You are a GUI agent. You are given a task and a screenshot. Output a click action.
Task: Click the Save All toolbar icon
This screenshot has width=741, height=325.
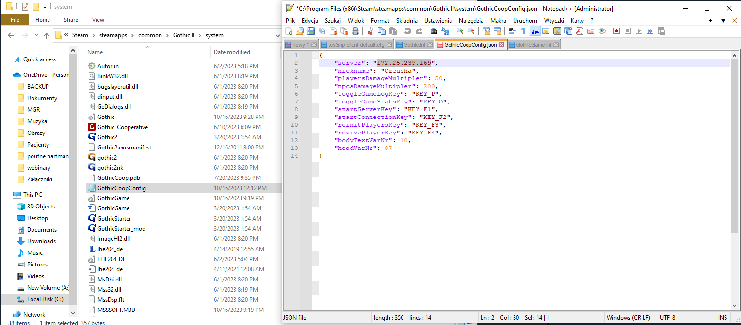(322, 31)
